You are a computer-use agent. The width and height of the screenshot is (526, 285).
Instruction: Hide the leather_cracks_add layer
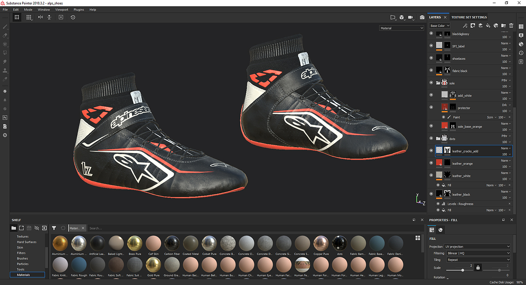point(431,151)
